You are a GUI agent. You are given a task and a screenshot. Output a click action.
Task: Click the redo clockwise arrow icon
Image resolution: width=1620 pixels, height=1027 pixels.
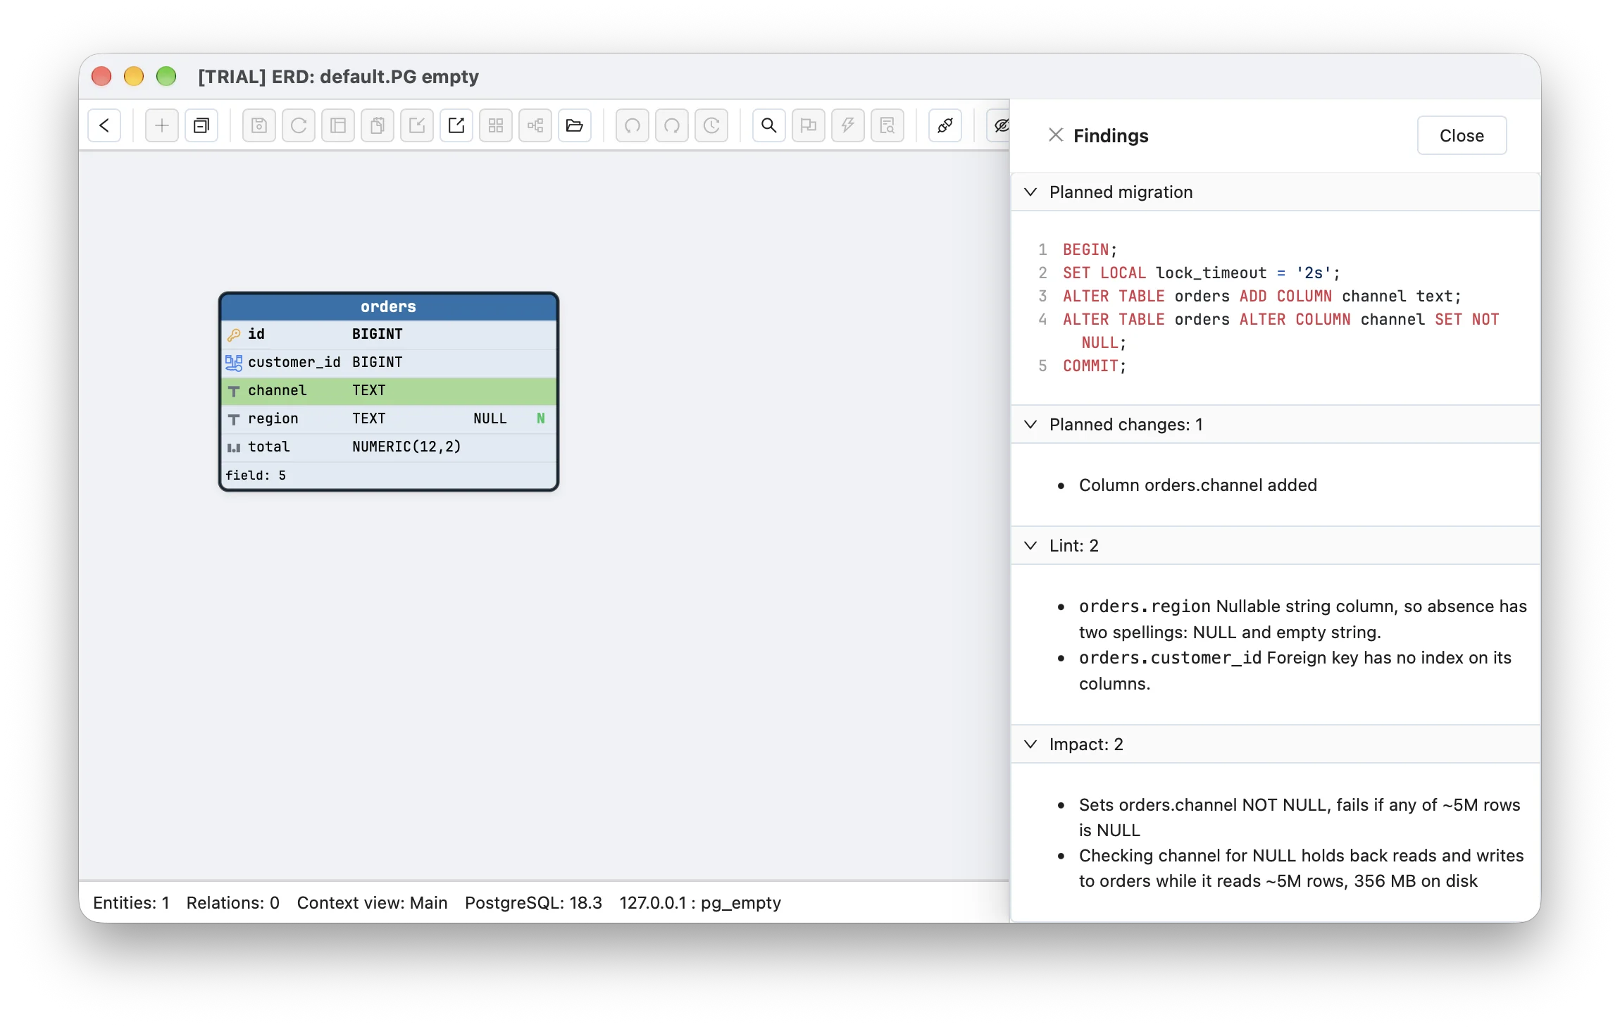coord(672,125)
